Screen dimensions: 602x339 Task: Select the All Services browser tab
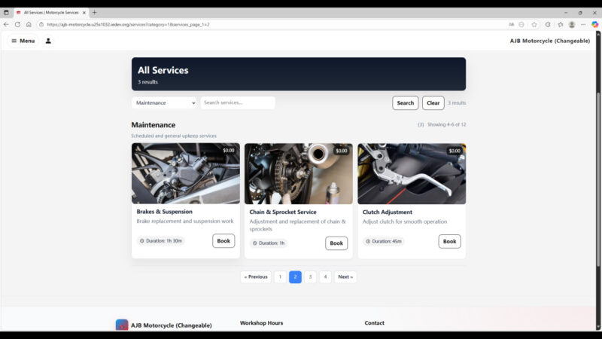50,12
